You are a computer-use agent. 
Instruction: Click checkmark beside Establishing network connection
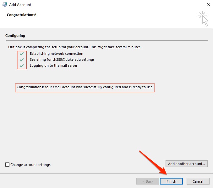[22, 54]
